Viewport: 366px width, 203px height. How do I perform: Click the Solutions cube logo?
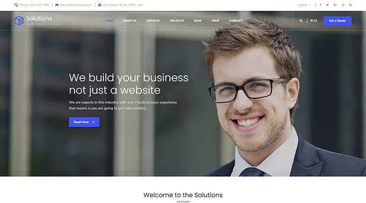pos(19,21)
